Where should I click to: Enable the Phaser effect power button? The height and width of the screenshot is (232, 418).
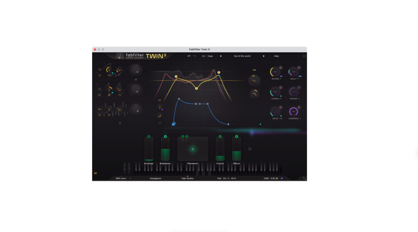click(299, 87)
